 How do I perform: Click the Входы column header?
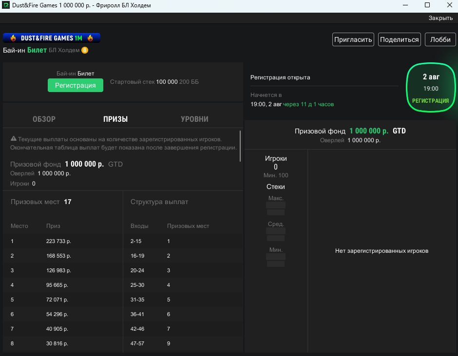(x=139, y=226)
